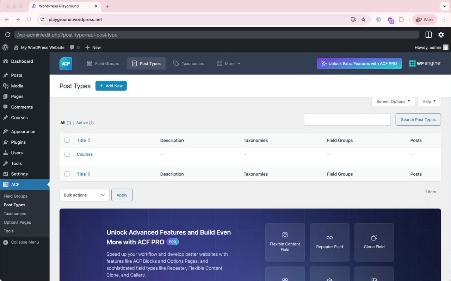The height and width of the screenshot is (281, 451).
Task: Open the Taxonomies tab in ACF header
Action: [x=189, y=63]
